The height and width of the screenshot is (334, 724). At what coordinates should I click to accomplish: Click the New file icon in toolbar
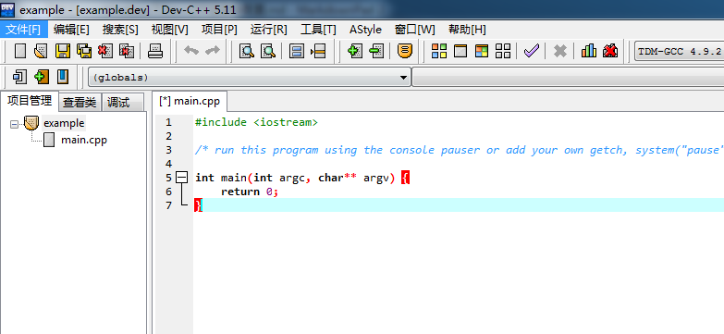(x=20, y=51)
